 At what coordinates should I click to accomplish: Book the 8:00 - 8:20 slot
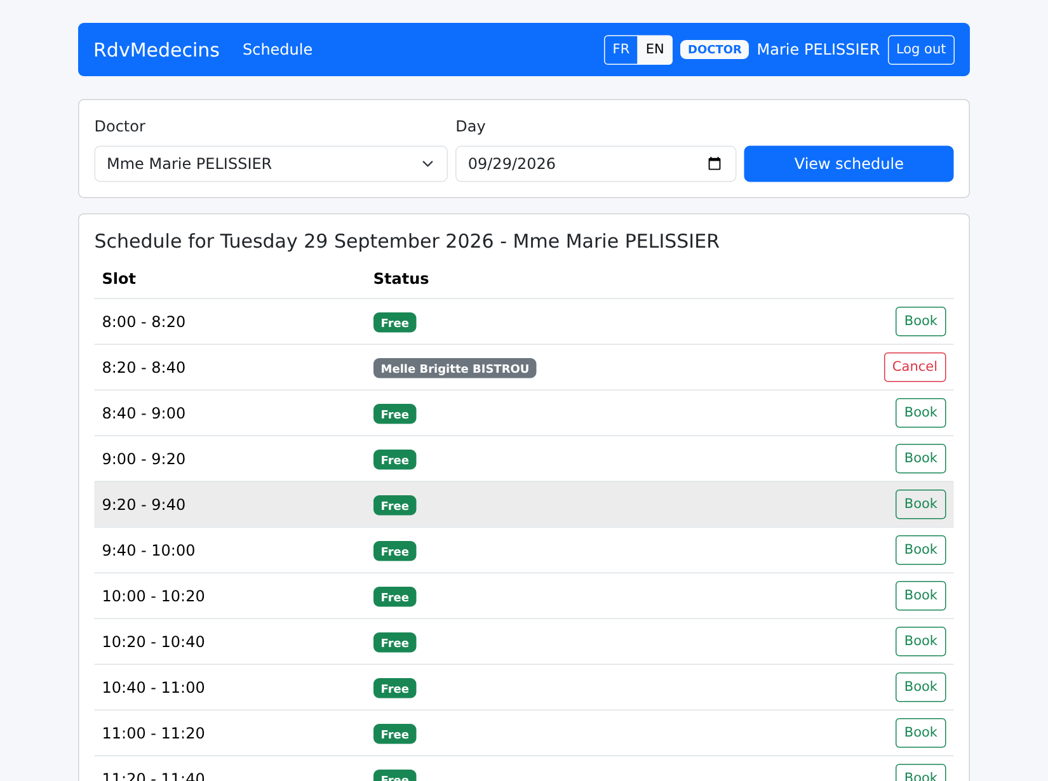[x=920, y=321]
